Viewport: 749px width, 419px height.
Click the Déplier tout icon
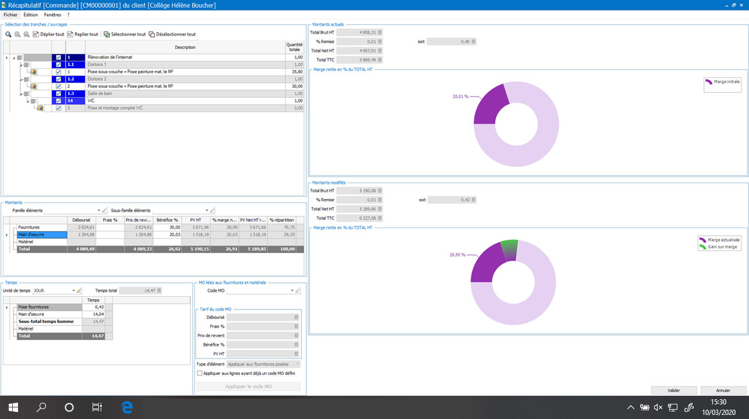[36, 34]
